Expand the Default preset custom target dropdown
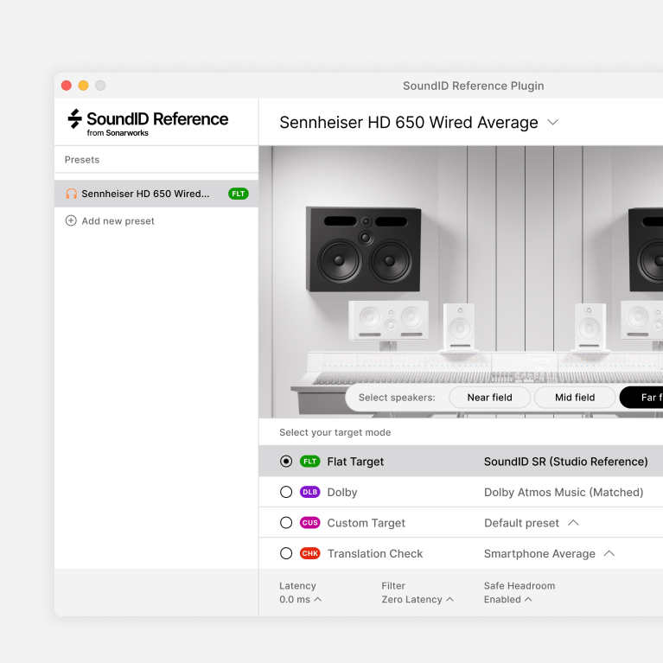The image size is (663, 663). [573, 523]
